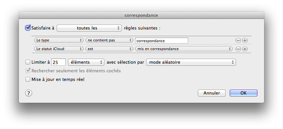Remove the 'Le statut iCloud' rule
Screen dimensions: 283x129
(x=238, y=49)
